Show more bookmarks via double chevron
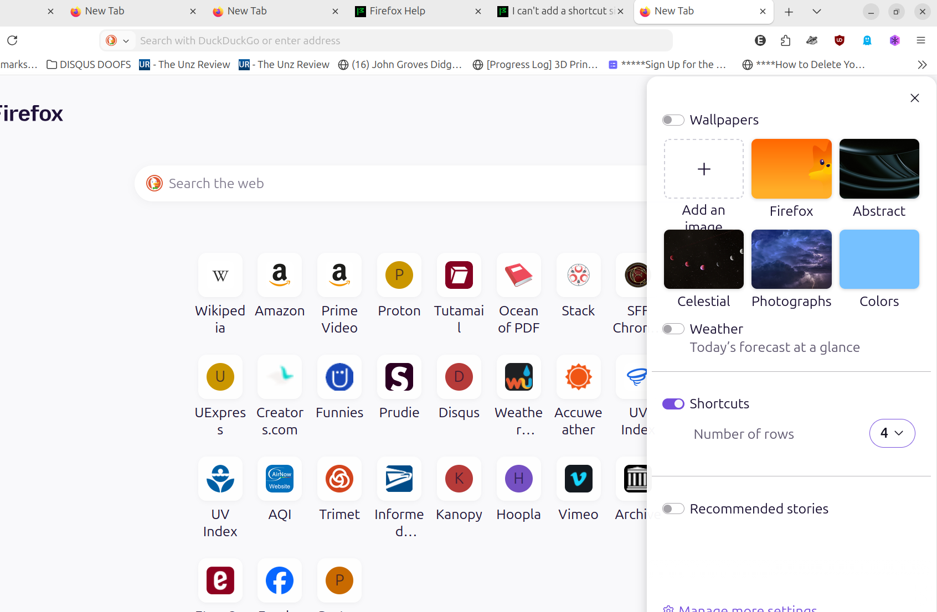This screenshot has width=937, height=612. coord(922,65)
